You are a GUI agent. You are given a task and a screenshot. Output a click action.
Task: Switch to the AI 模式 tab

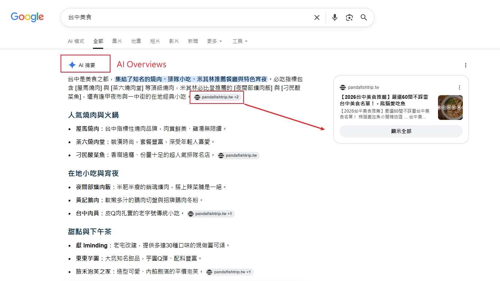coord(76,41)
